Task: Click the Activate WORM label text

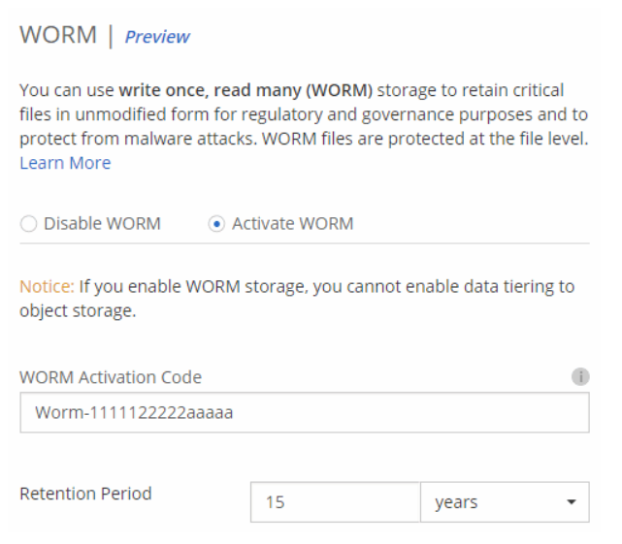Action: tap(292, 224)
